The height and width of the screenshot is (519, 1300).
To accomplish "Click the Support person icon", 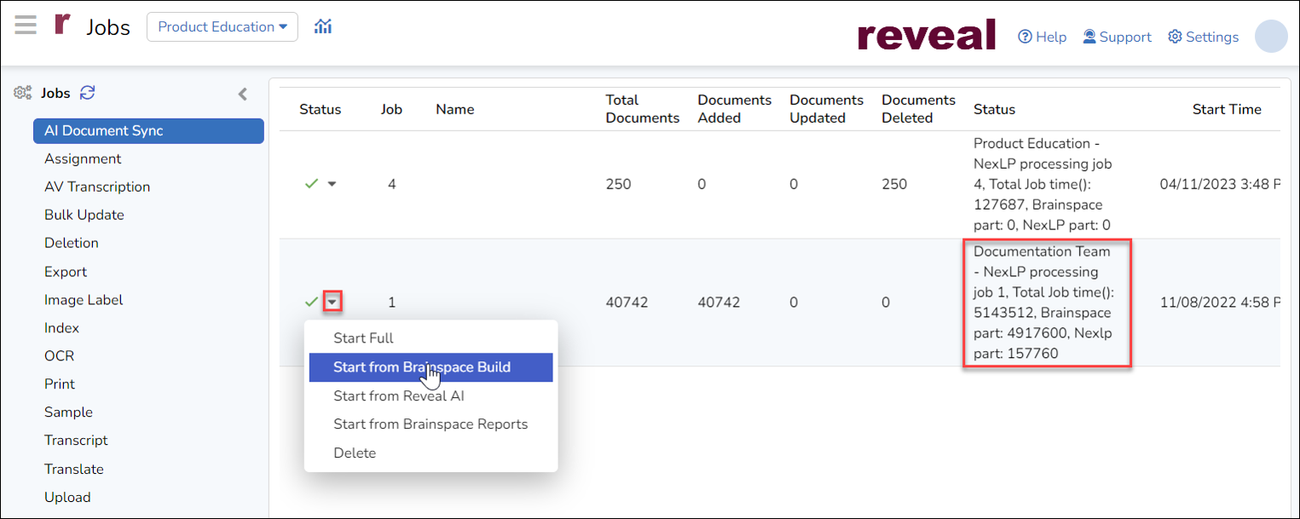I will coord(1089,37).
